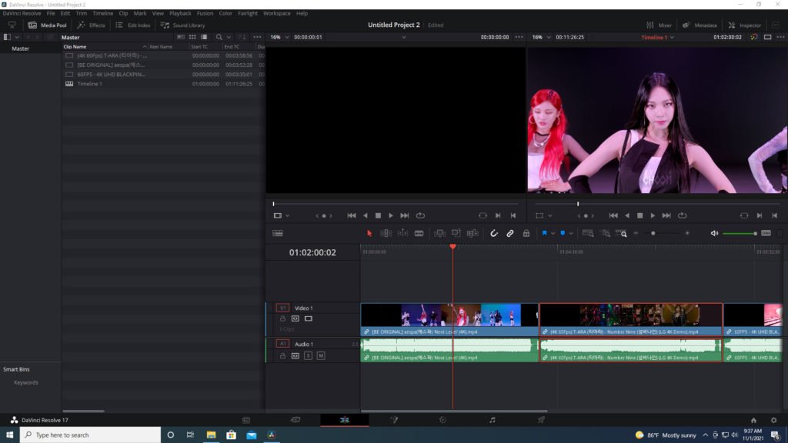Open the Fusion page icon in bottom bar
Viewport: 788px width, 443px height.
coord(394,420)
